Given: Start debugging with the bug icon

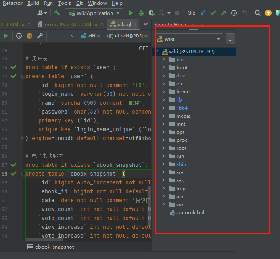Looking at the screenshot, I should [141, 13].
